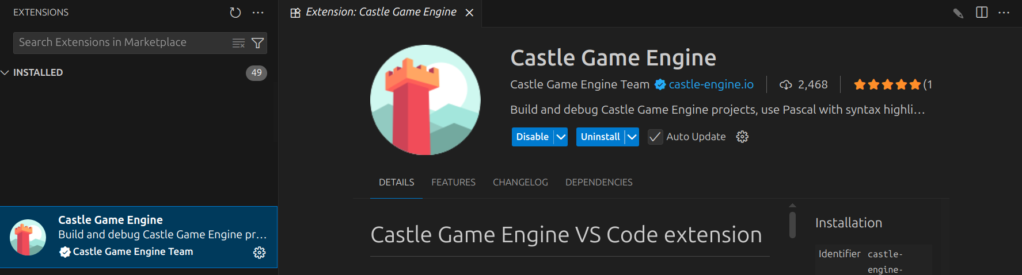The height and width of the screenshot is (275, 1022).
Task: Expand the Uninstall button dropdown arrow
Action: pos(632,137)
